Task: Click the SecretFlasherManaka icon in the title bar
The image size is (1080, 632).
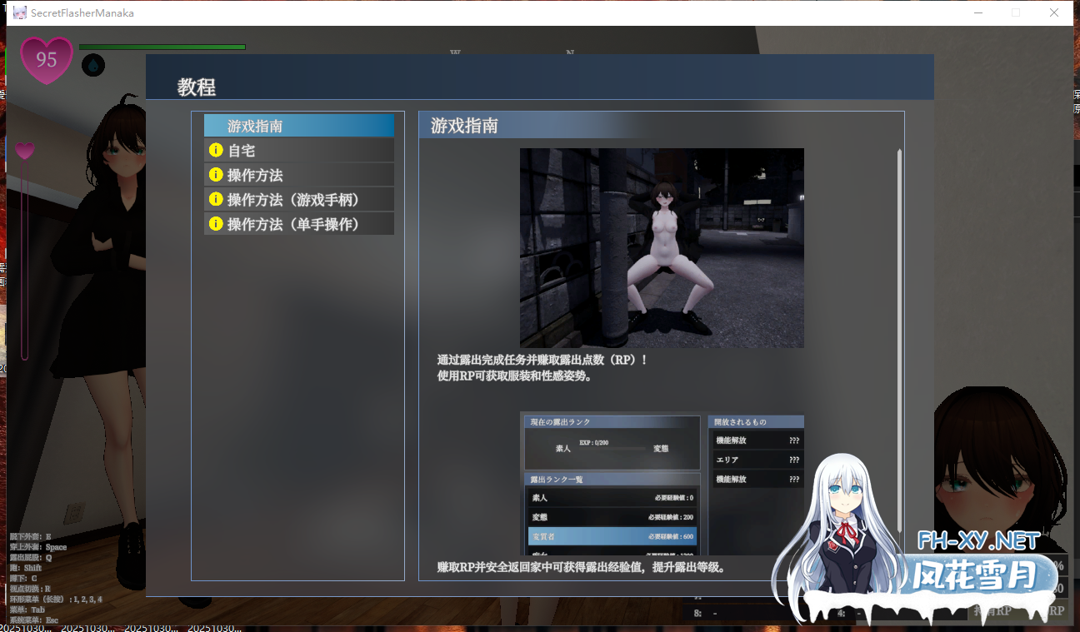Action: (19, 12)
